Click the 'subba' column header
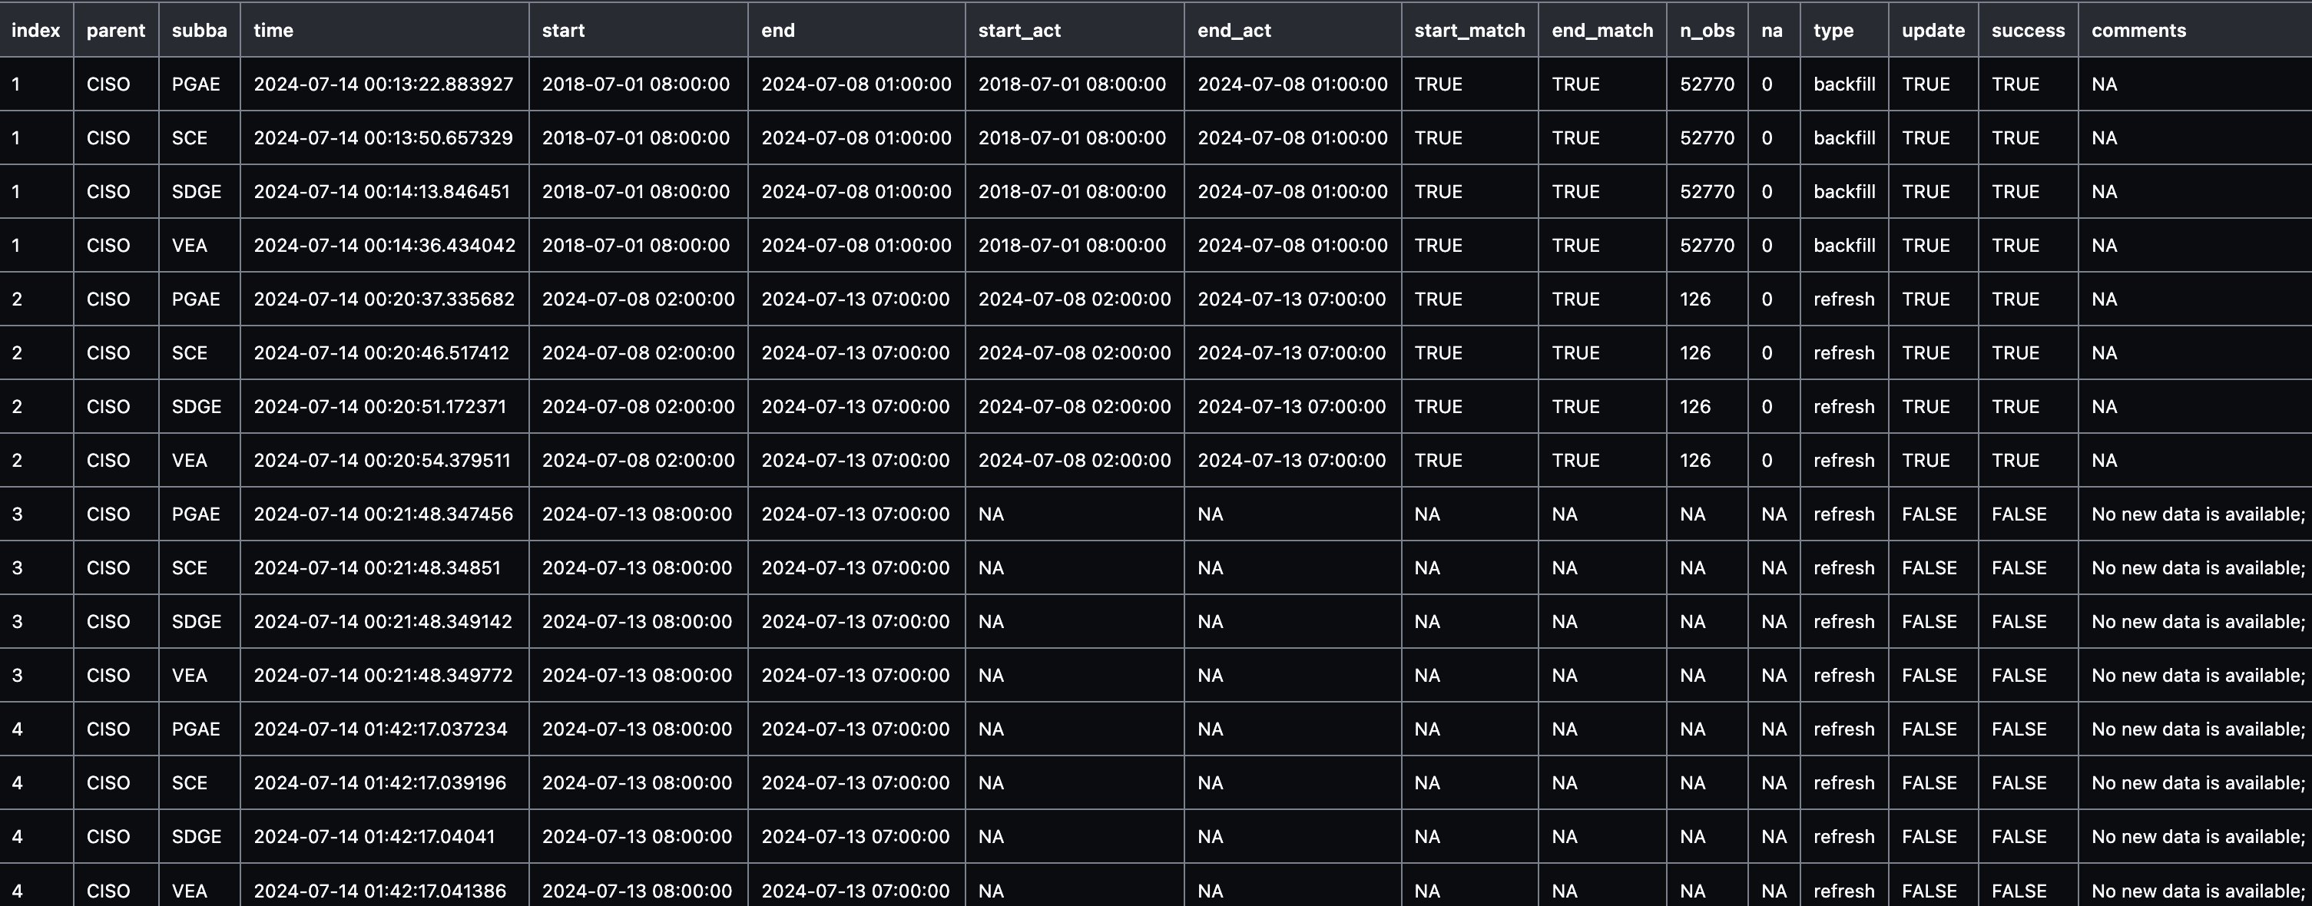The image size is (2312, 906). coord(199,31)
